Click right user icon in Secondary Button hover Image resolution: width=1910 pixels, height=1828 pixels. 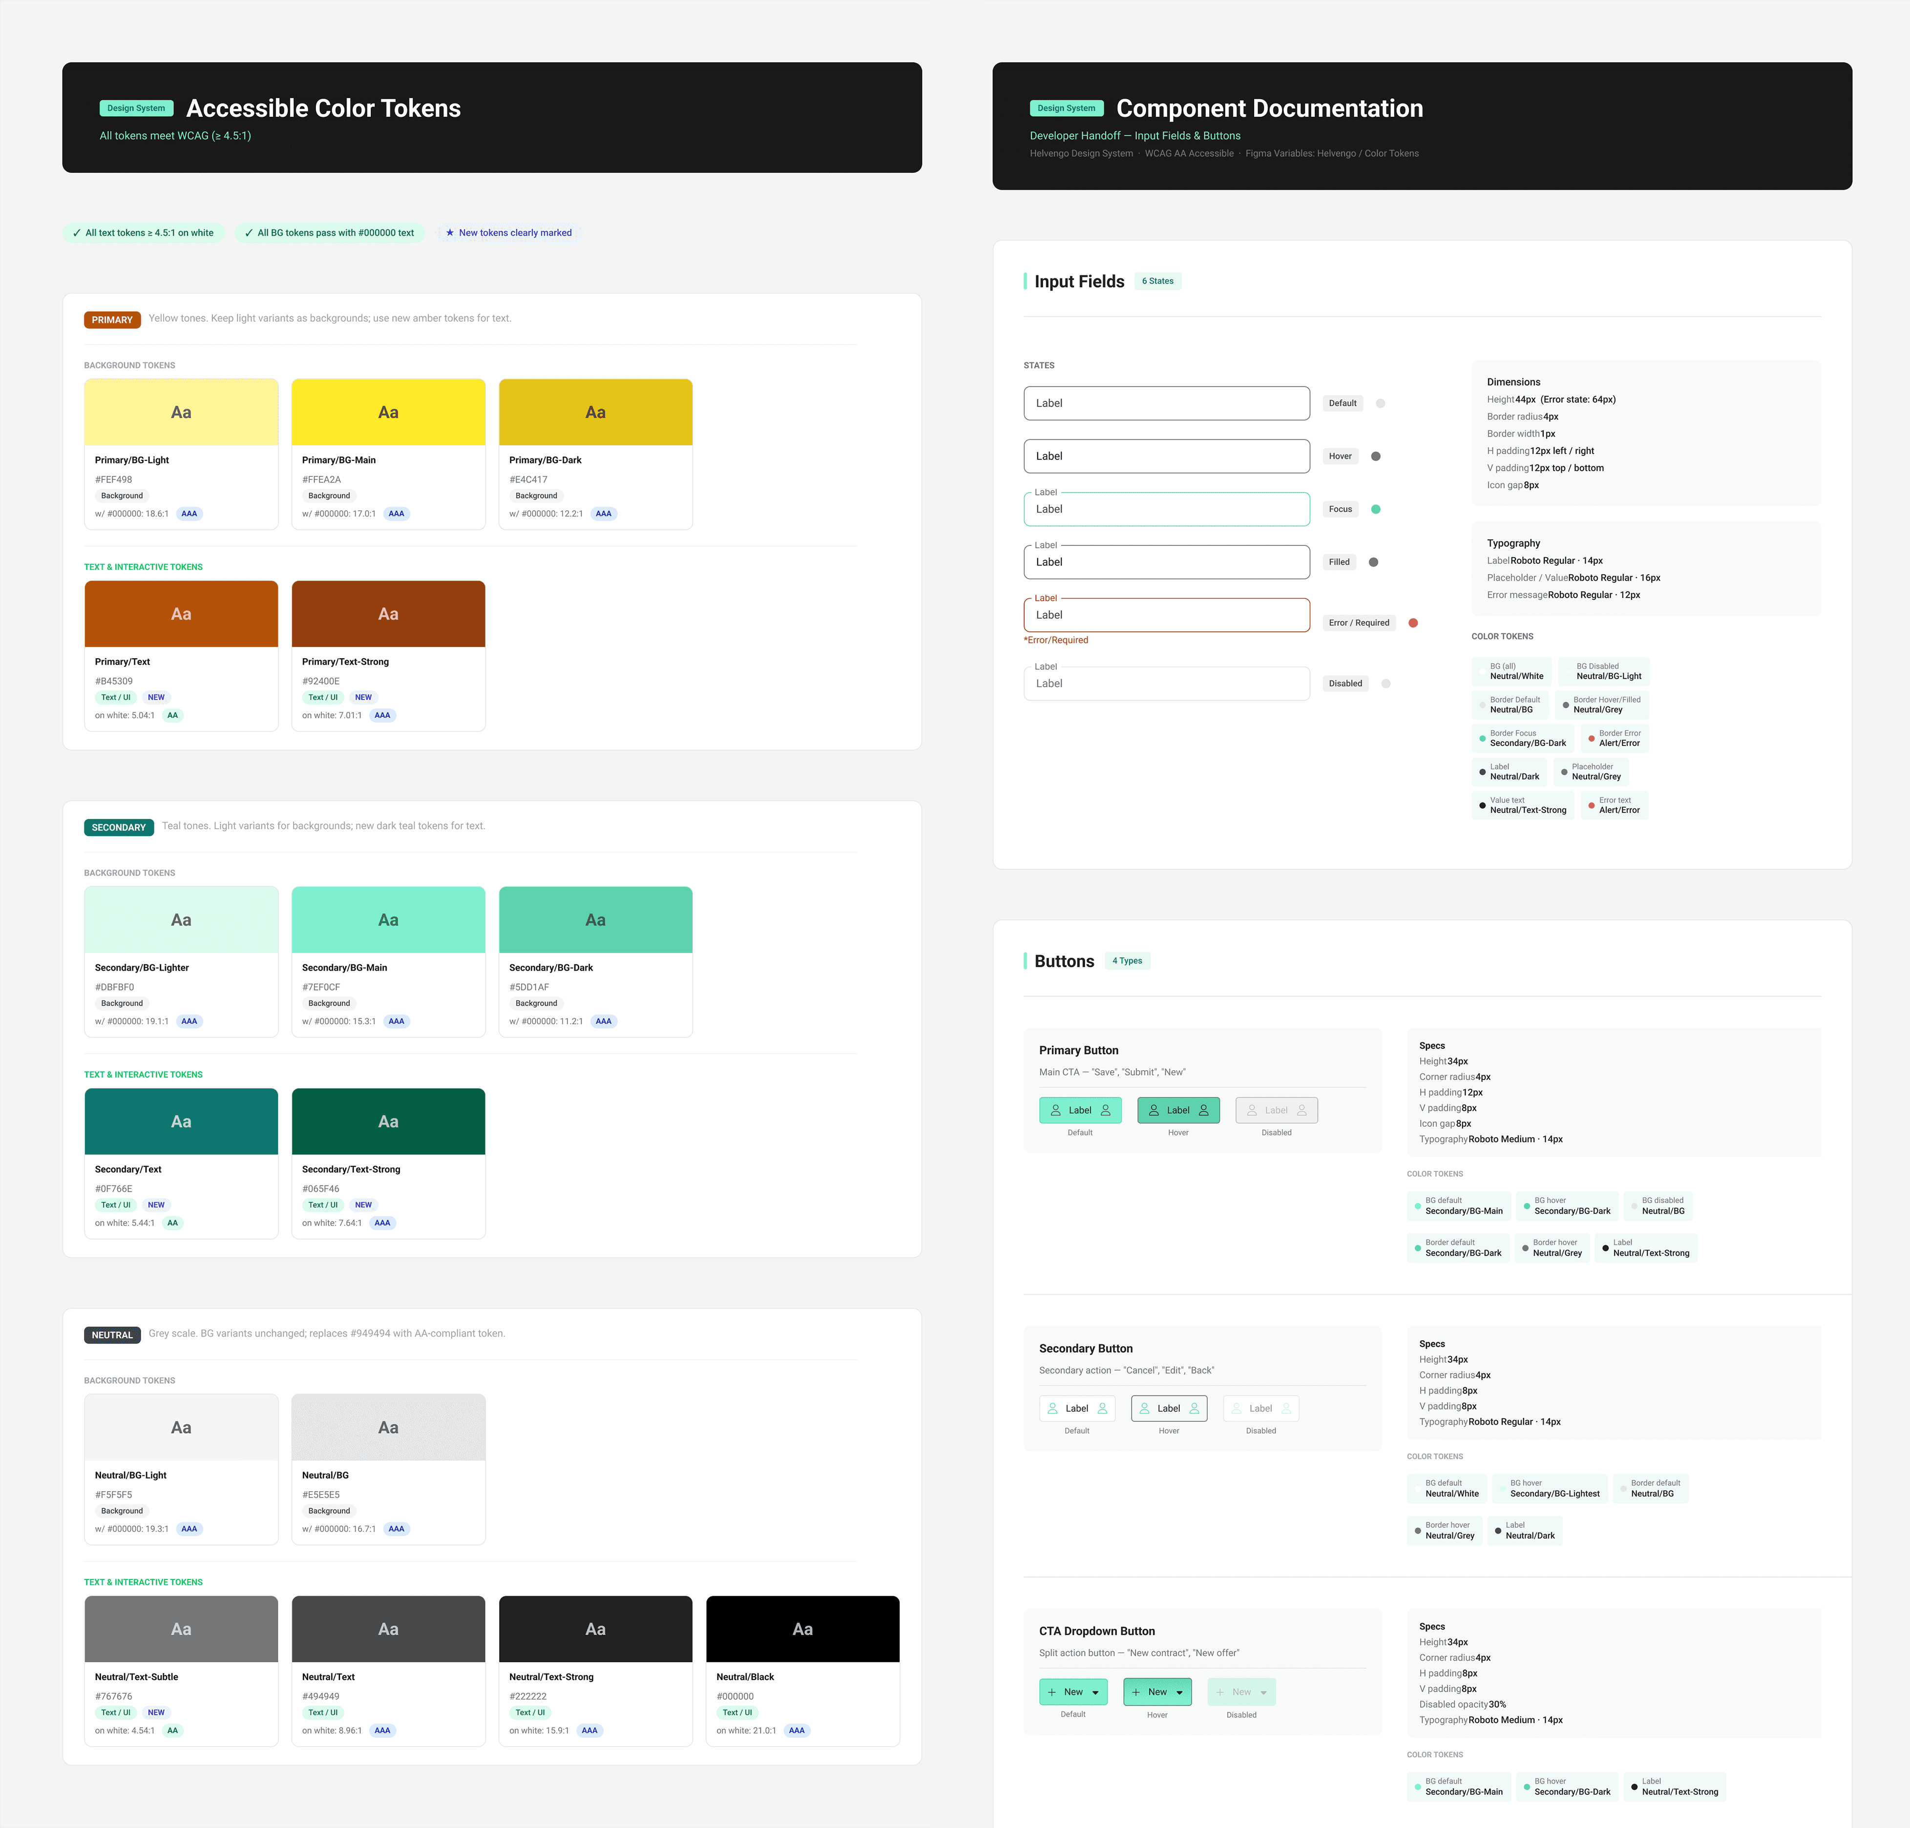coord(1194,1408)
